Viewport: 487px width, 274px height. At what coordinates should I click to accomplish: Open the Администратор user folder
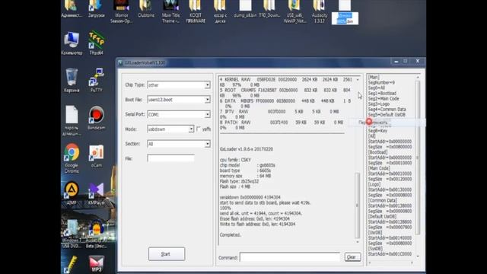(x=72, y=8)
